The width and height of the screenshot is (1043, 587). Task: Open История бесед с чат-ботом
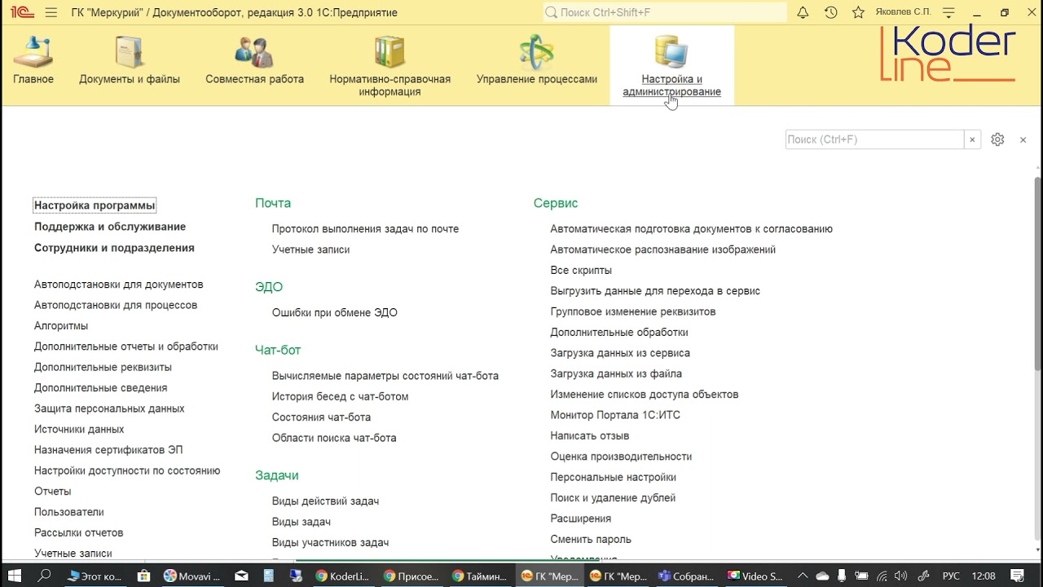coord(341,396)
